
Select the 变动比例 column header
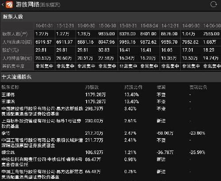coord(198,87)
